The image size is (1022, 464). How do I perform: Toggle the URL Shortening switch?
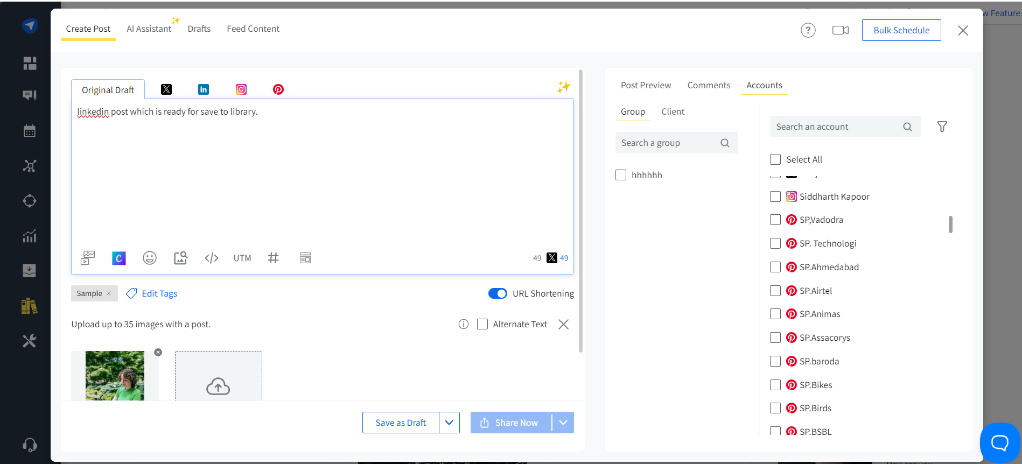click(498, 293)
